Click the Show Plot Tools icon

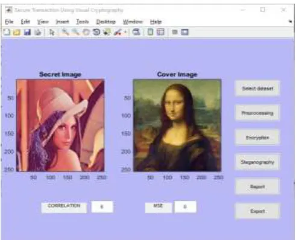tap(184, 32)
